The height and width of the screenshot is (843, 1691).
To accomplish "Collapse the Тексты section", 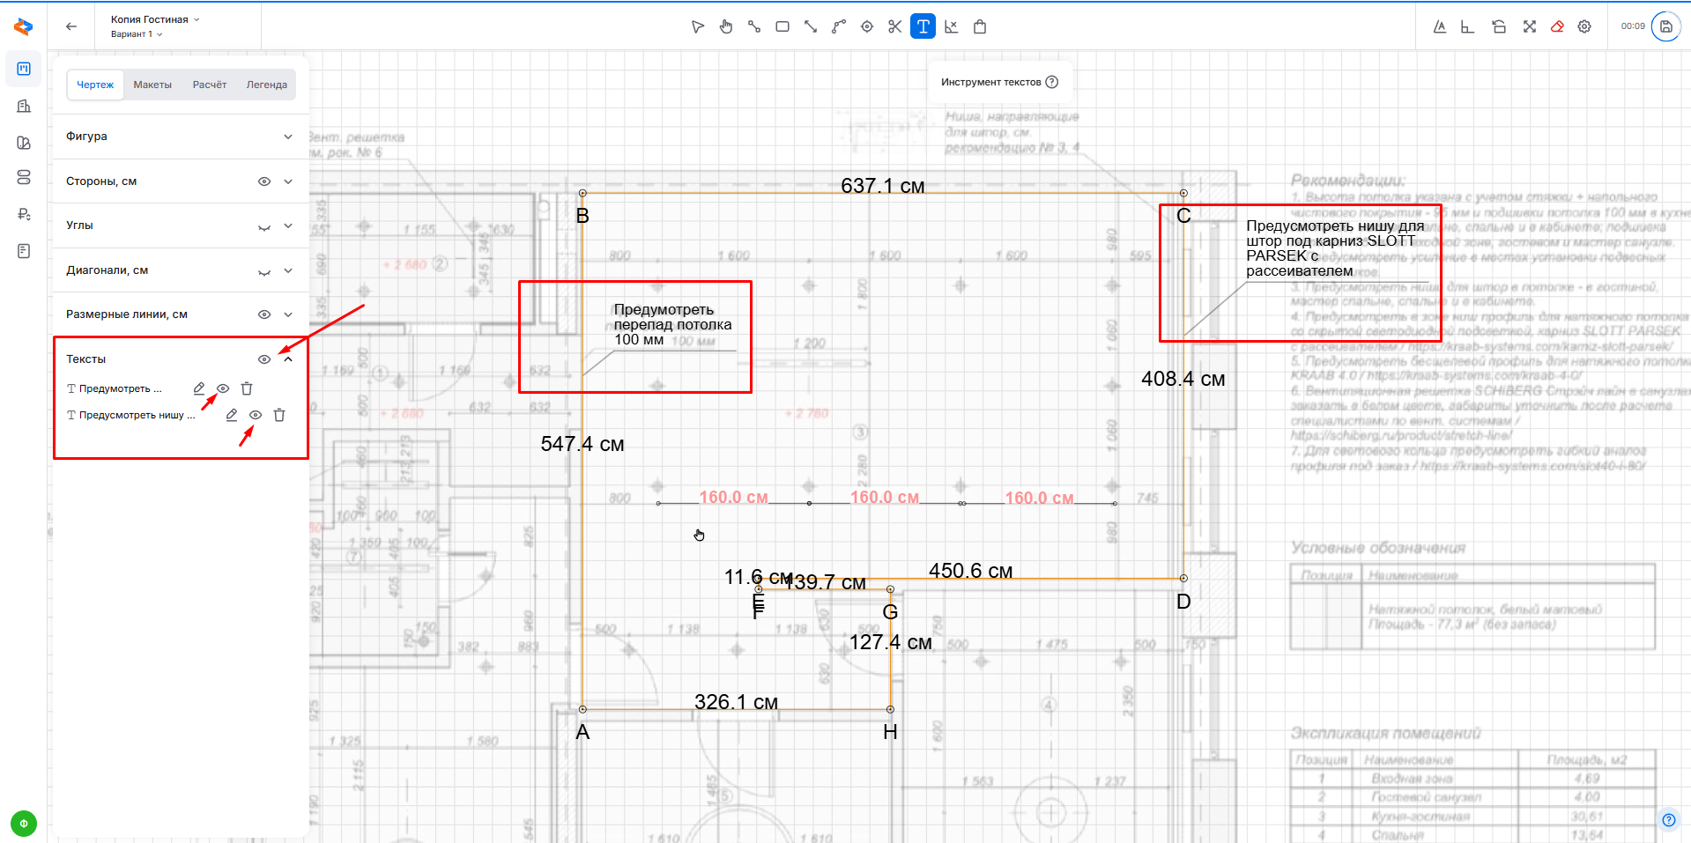I will click(287, 359).
